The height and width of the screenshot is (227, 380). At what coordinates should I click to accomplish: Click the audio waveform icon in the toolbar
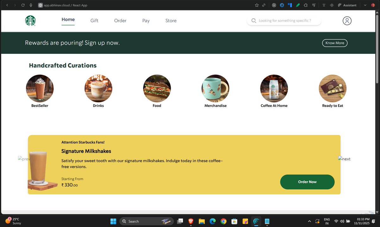pyautogui.click(x=332, y=5)
